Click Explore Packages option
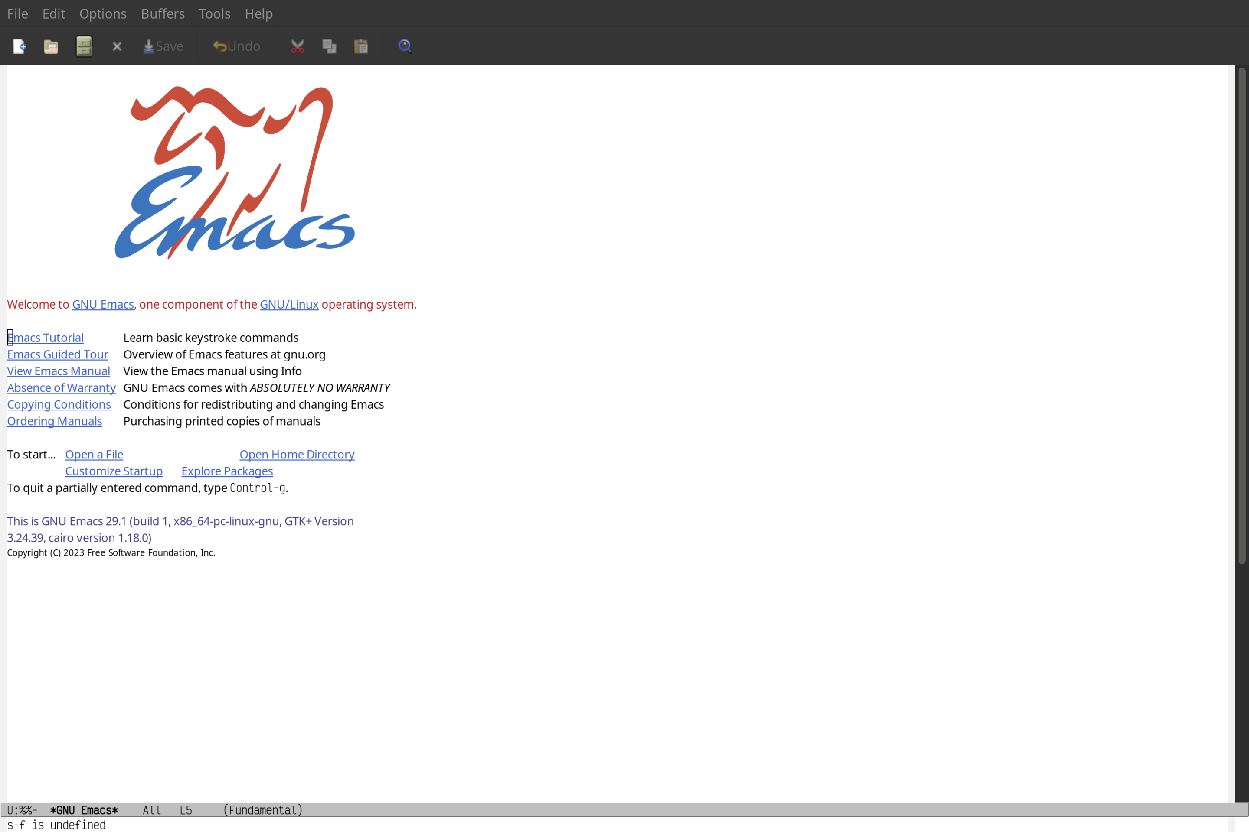 click(x=227, y=471)
